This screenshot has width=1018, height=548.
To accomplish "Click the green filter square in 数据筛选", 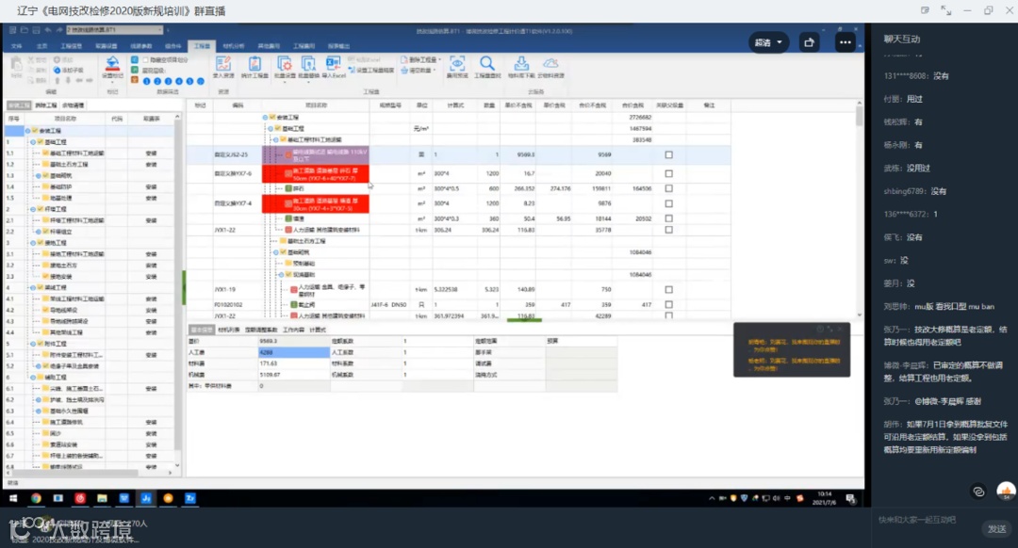I will 135,70.
